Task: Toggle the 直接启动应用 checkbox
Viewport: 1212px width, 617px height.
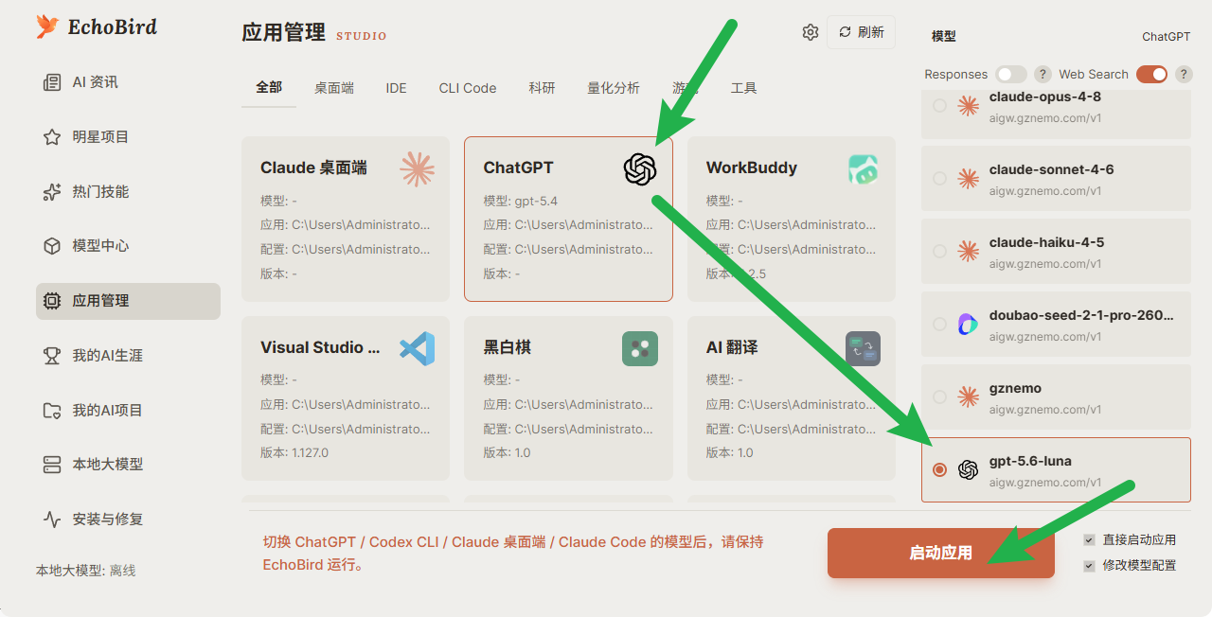Action: pos(1089,540)
